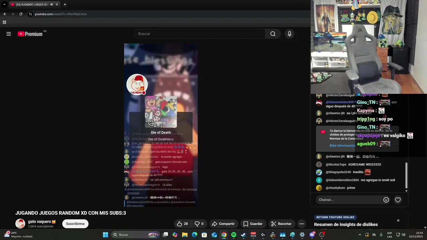The image size is (427, 240).
Task: Subscribe with the Suscribirme button
Action: (x=75, y=224)
